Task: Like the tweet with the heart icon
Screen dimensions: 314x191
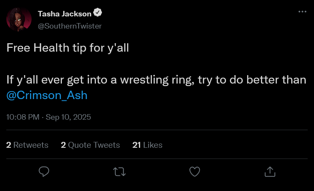Action: pos(194,171)
